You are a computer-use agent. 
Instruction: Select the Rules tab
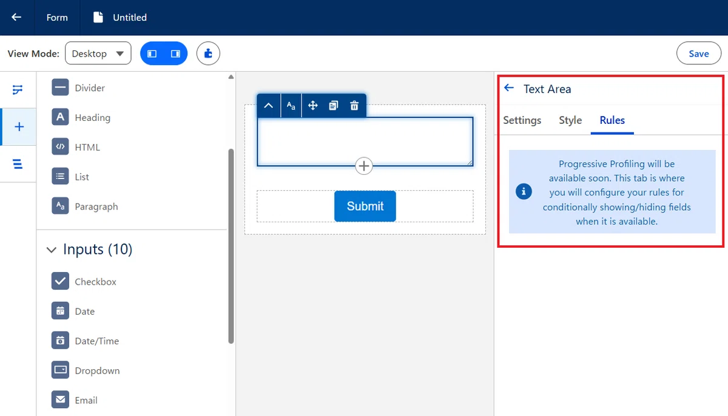[x=612, y=120]
